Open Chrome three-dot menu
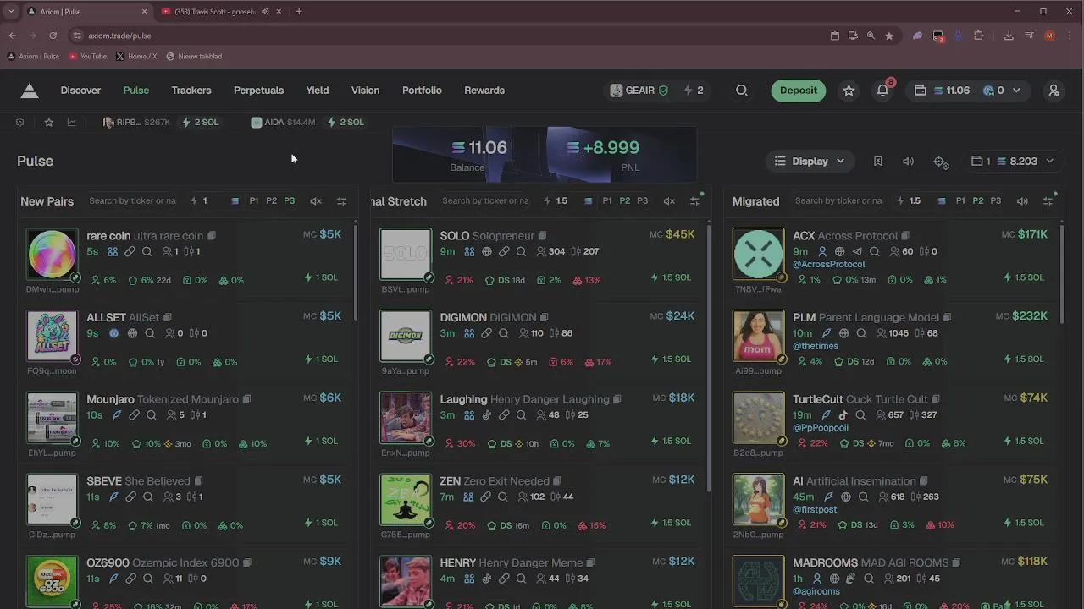The height and width of the screenshot is (609, 1084). tap(1069, 36)
